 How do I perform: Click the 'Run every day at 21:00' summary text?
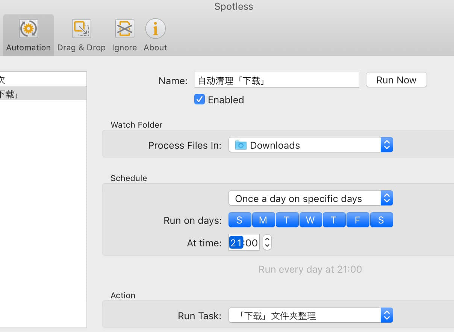coord(310,269)
